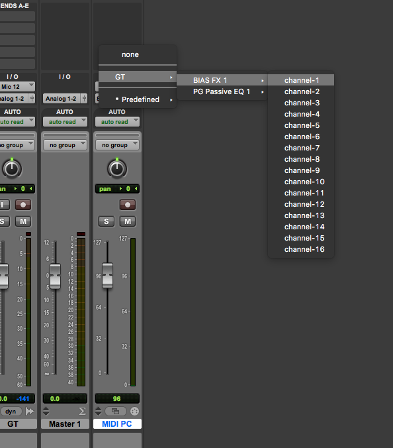Click the MIDI PC volume fader handle
The height and width of the screenshot is (448, 393).
point(108,276)
